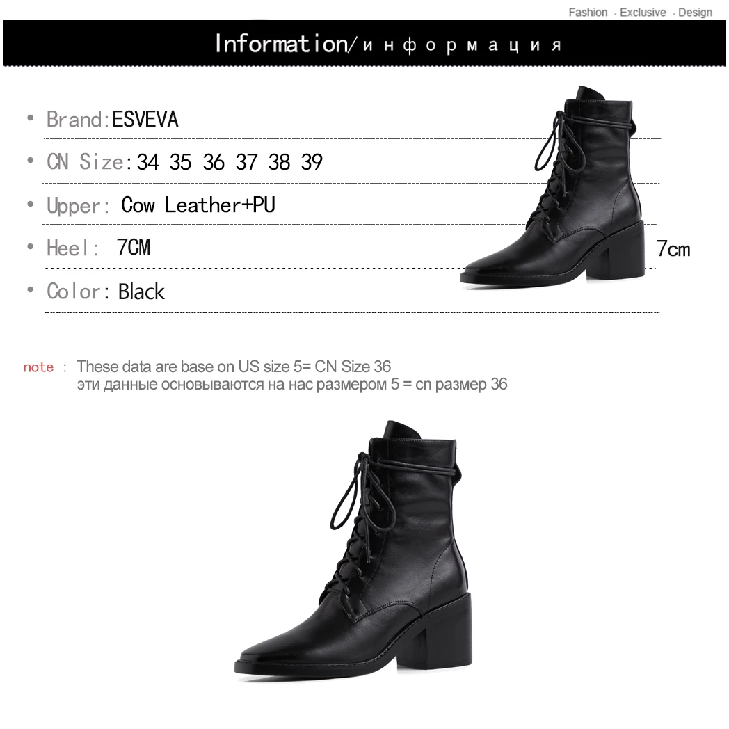Select CN size 38
Image resolution: width=729 pixels, height=729 pixels.
[x=279, y=162]
